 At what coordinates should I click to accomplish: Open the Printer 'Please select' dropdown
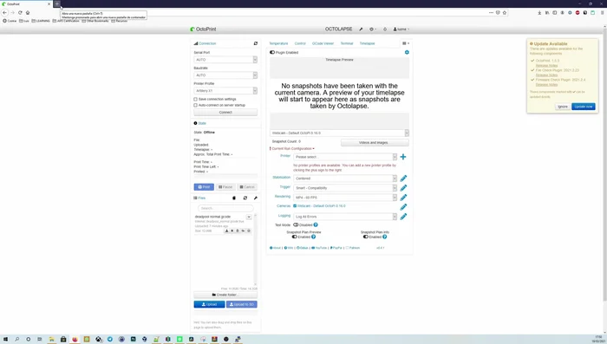pyautogui.click(x=345, y=157)
